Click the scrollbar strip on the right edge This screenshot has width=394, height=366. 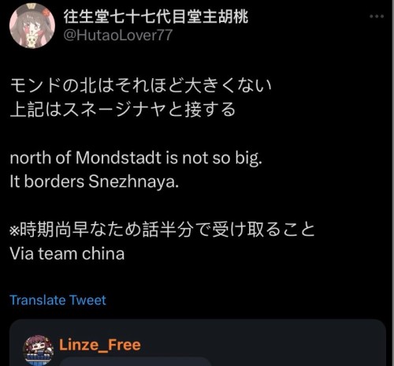point(393,183)
